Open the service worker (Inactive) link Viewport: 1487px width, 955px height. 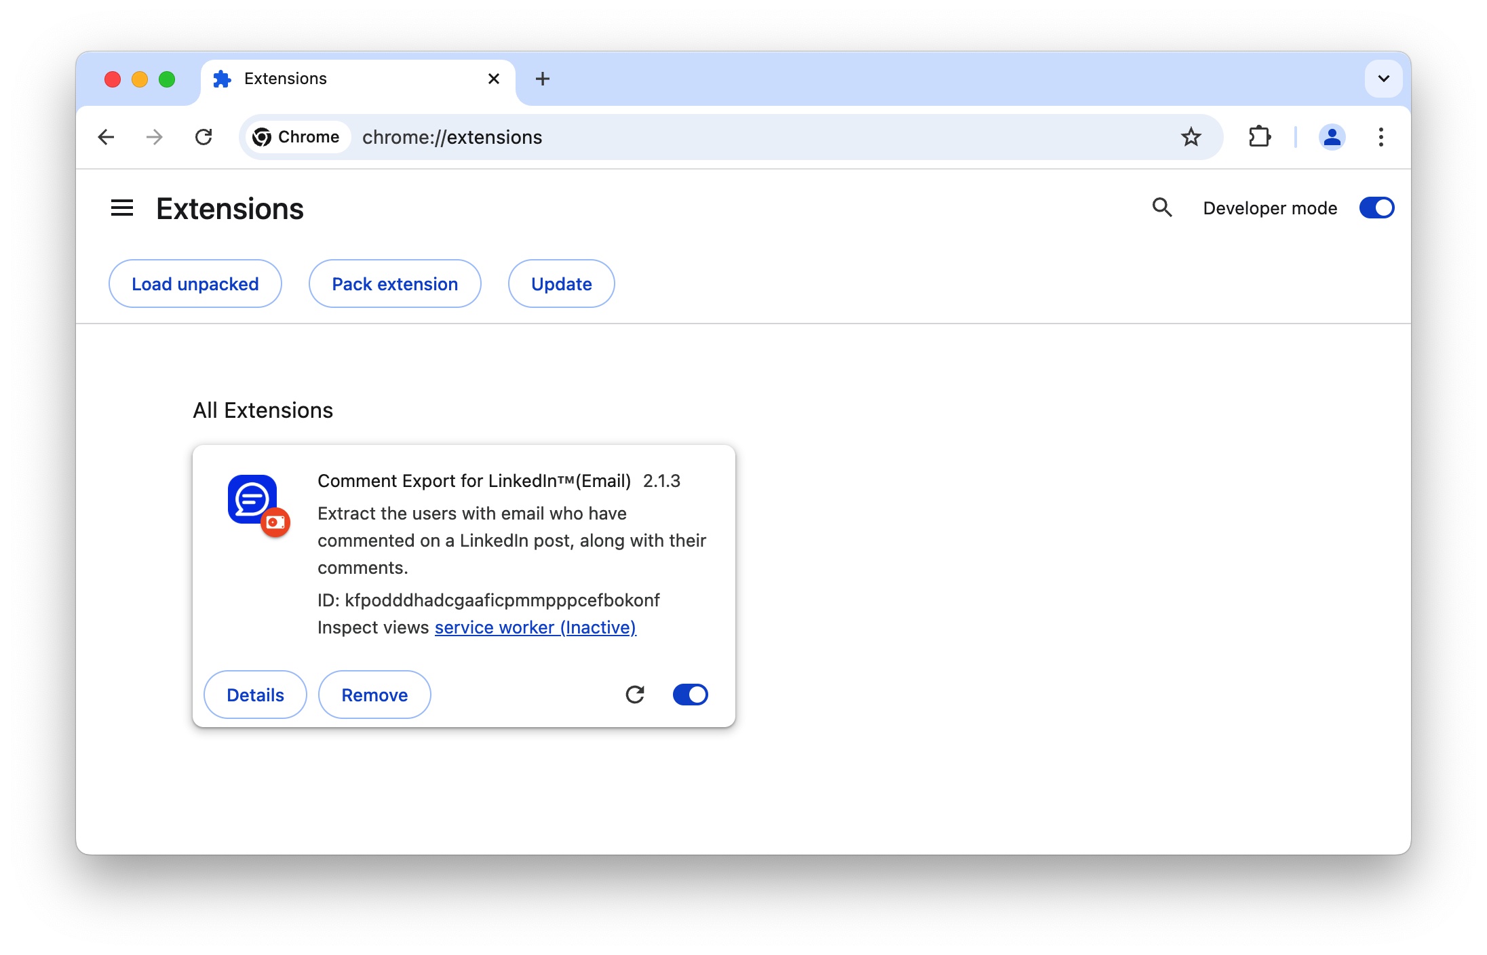[535, 627]
